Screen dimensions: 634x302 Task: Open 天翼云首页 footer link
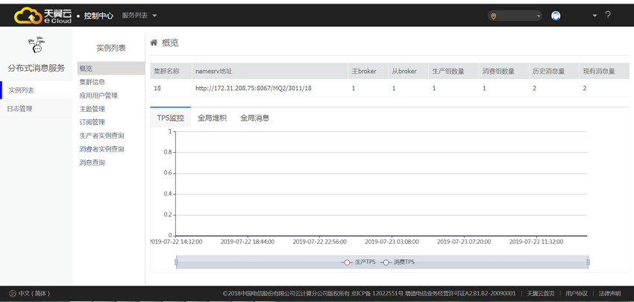click(x=541, y=294)
